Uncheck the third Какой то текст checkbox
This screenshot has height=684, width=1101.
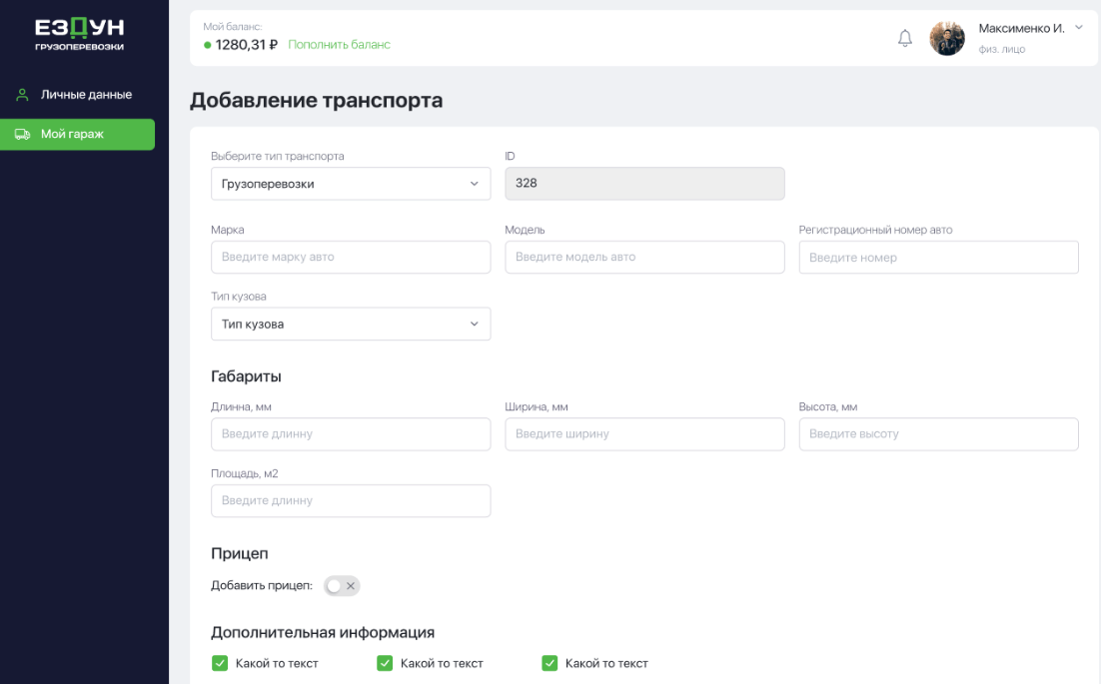[550, 663]
